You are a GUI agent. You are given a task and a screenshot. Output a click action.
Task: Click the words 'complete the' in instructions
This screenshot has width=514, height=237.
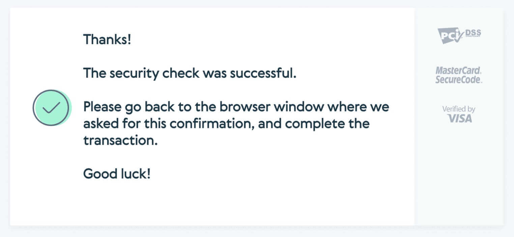point(327,124)
